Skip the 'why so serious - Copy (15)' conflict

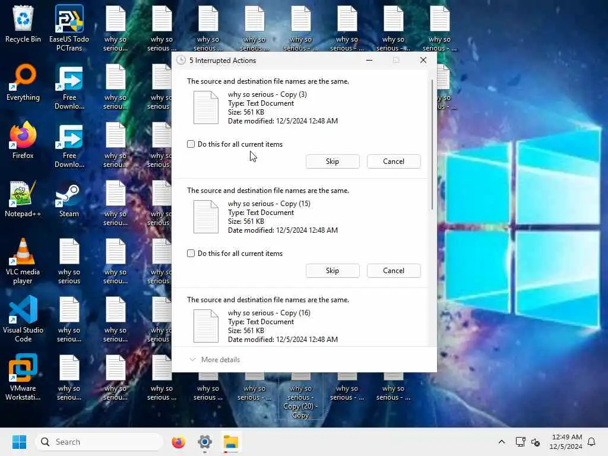click(x=332, y=271)
